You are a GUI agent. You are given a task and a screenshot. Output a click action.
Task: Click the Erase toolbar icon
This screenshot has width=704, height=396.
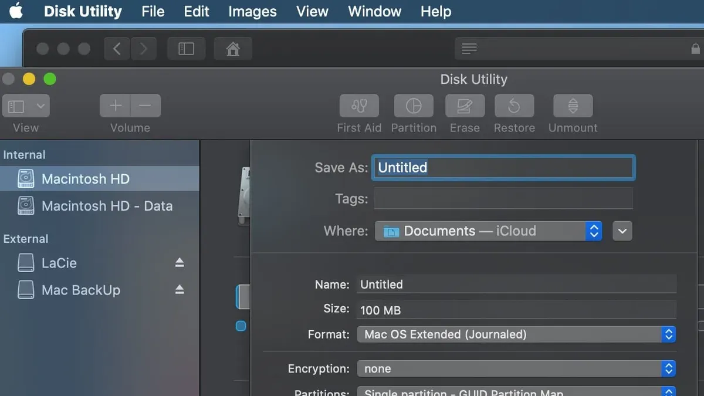coord(465,106)
